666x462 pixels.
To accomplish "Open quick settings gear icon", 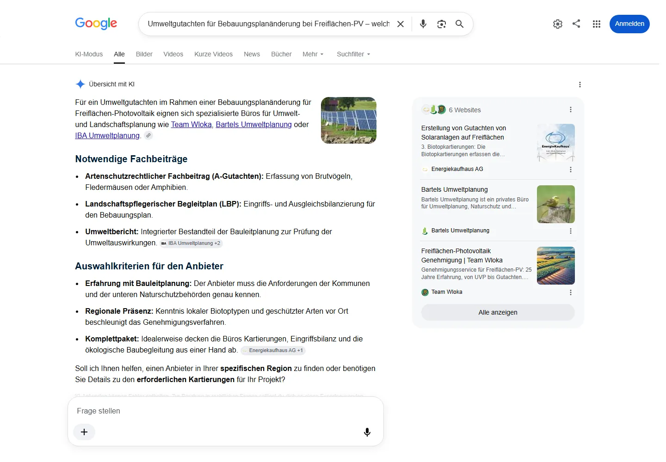I will click(558, 24).
